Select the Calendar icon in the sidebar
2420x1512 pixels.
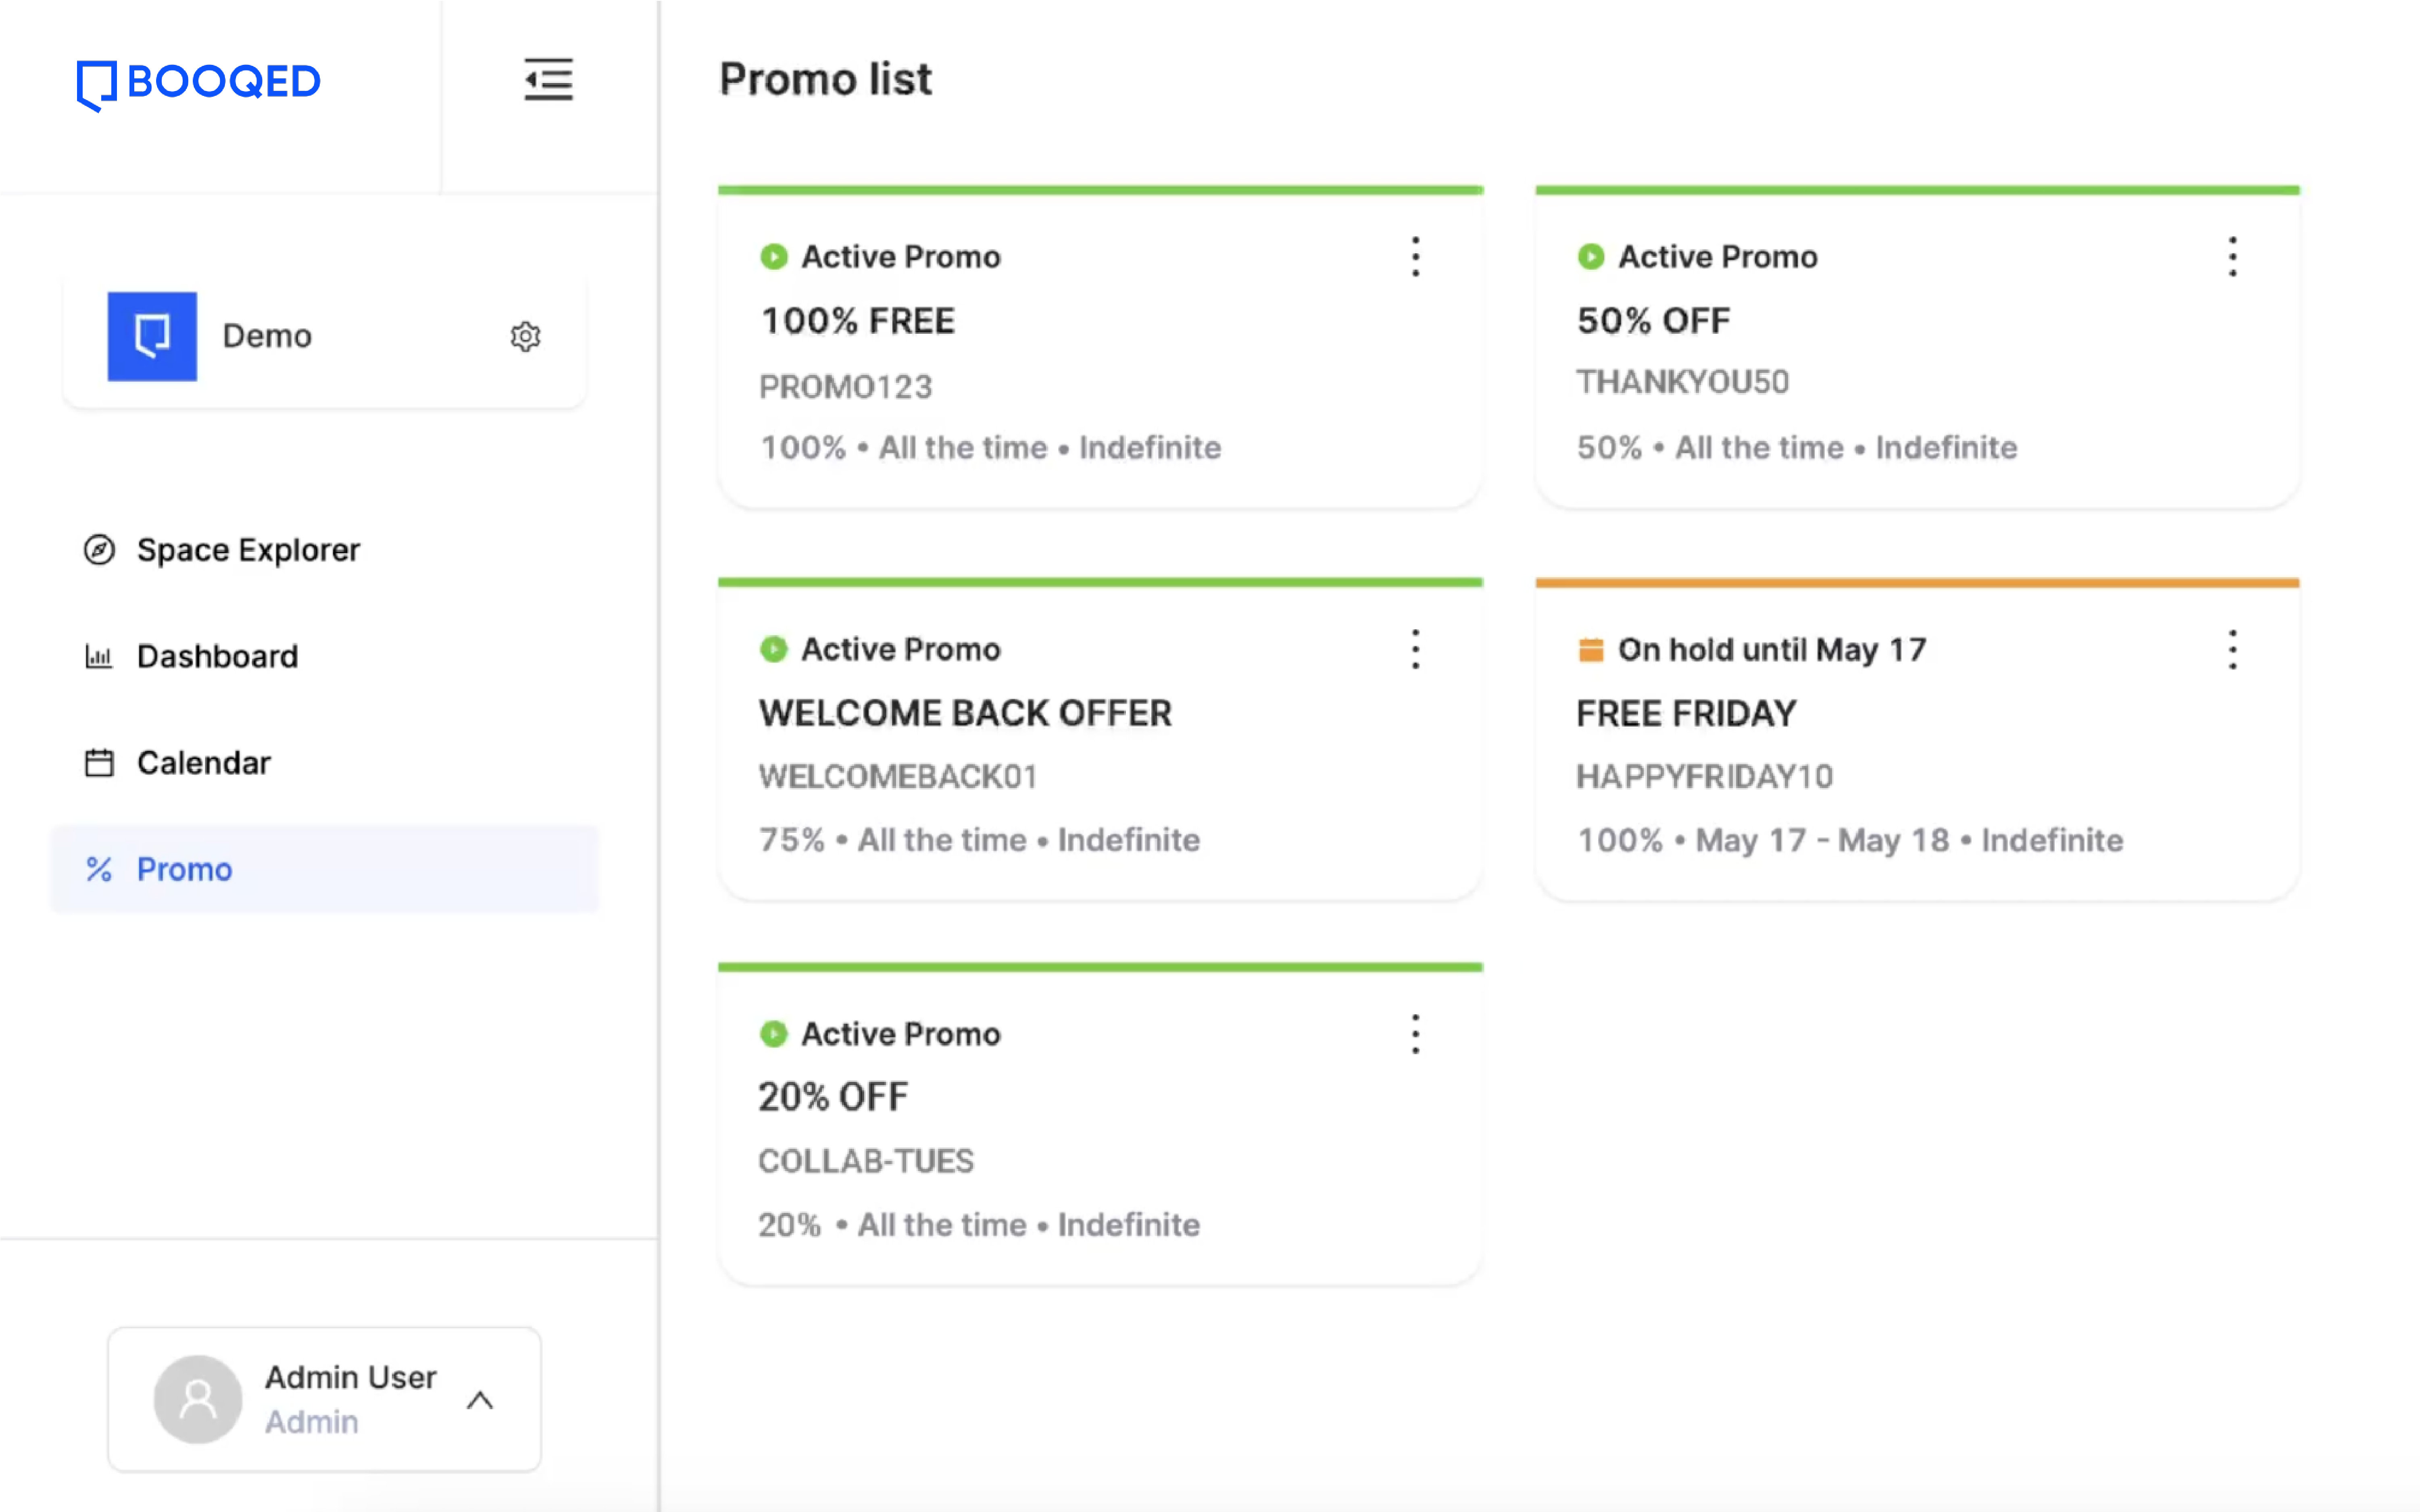[99, 762]
